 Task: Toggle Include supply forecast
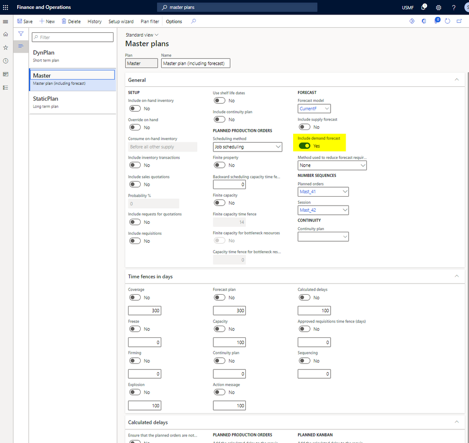304,127
